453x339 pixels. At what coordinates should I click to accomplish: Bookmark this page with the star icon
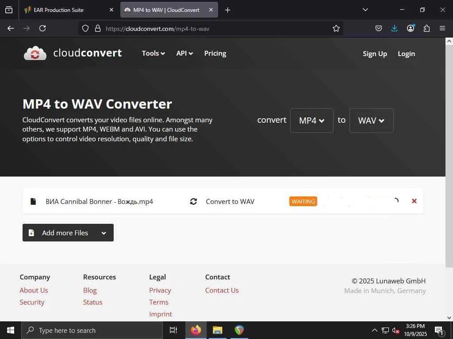tap(336, 28)
